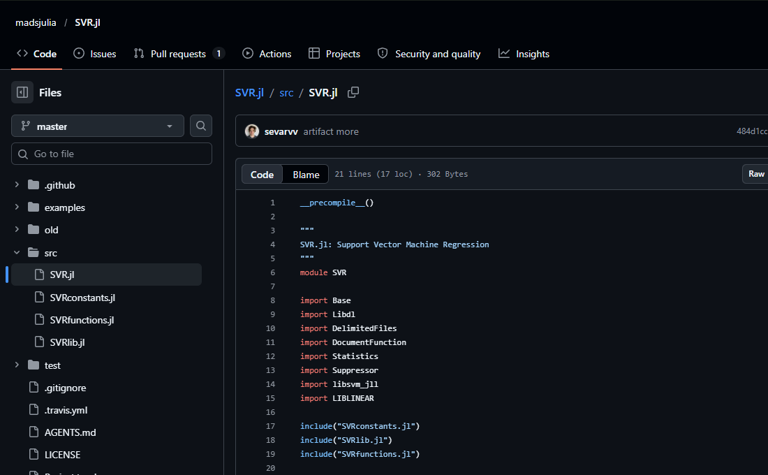Switch to the Code view toggle

tap(262, 175)
